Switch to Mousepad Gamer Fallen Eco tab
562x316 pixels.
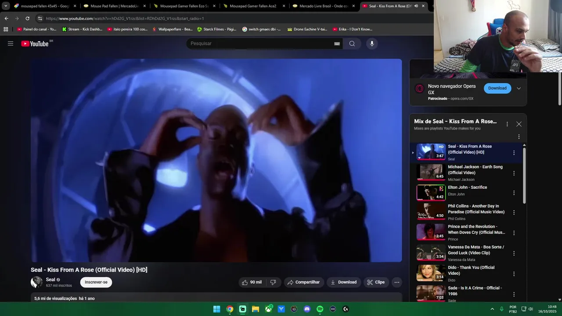tap(184, 6)
